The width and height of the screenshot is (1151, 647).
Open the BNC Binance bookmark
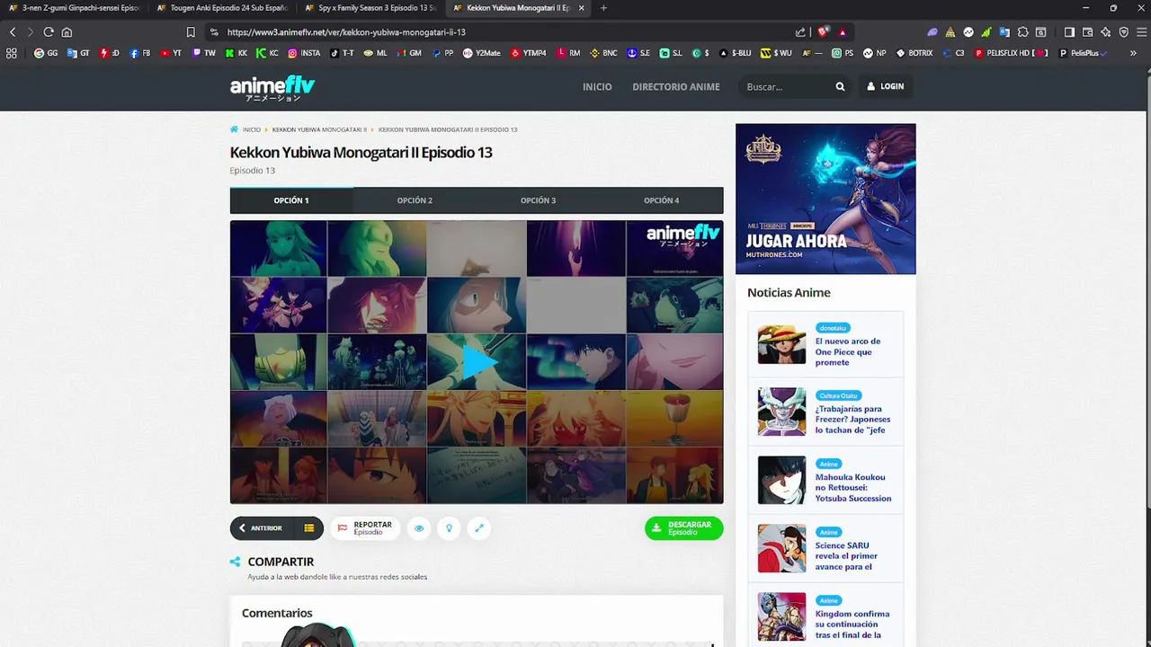point(603,53)
